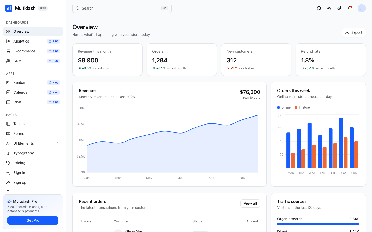Open the GitHub repository icon
This screenshot has height=232, width=372.
(x=319, y=8)
